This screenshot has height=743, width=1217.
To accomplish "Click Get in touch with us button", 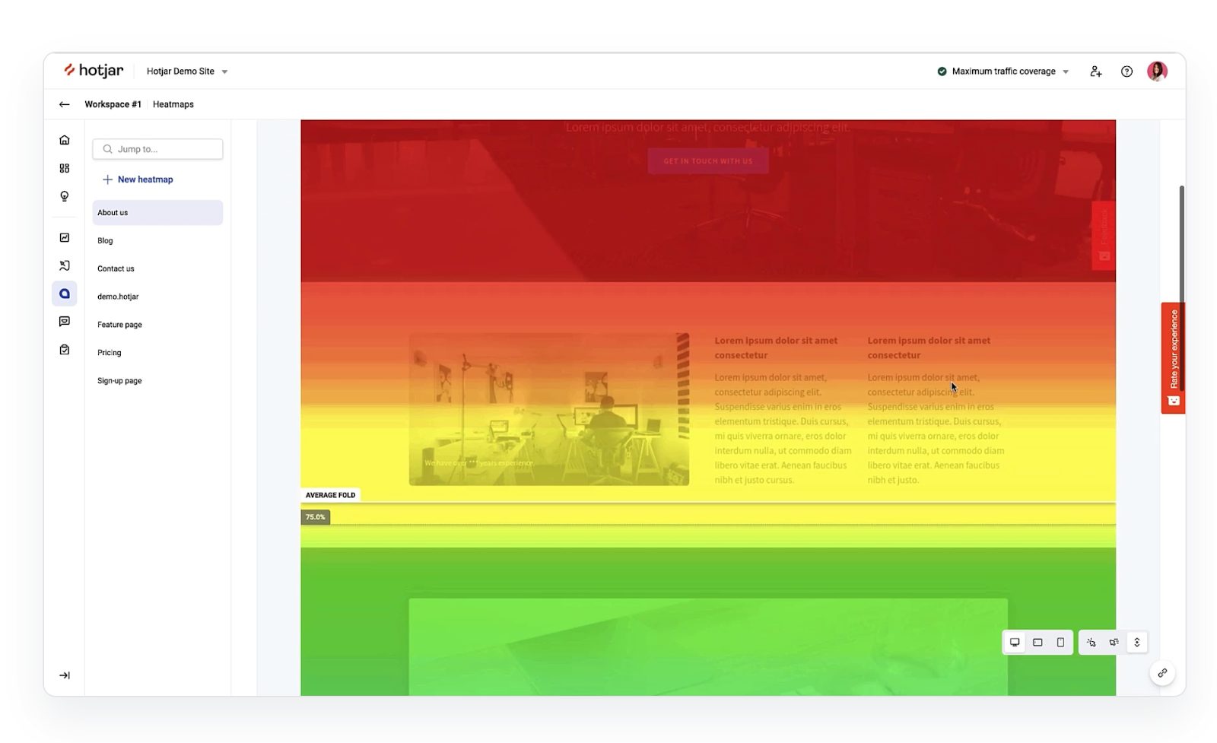I will (x=708, y=161).
